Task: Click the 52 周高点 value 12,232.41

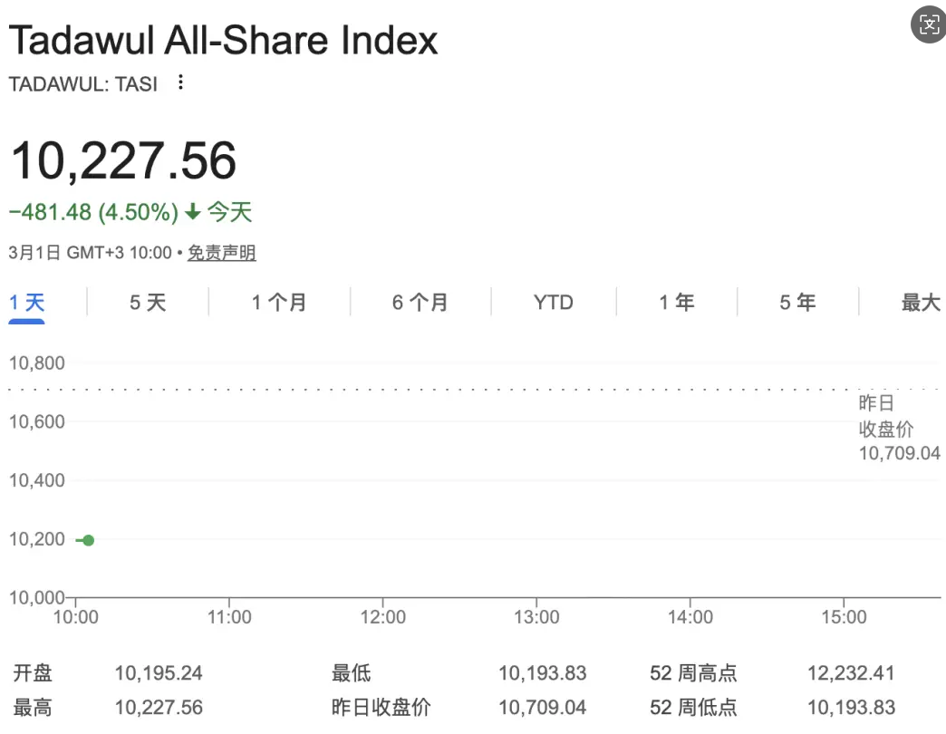Action: coord(850,673)
